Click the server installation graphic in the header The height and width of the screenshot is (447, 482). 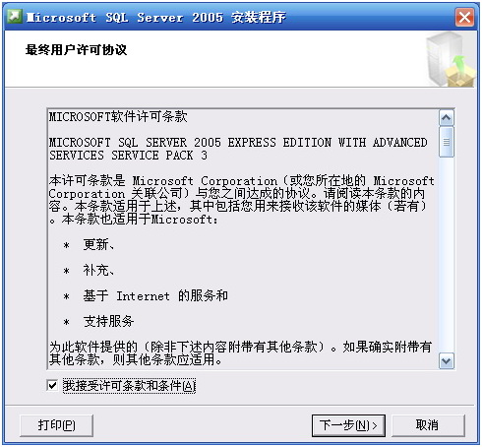click(x=452, y=60)
